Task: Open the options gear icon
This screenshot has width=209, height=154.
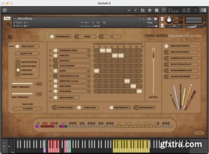Action: (150, 10)
